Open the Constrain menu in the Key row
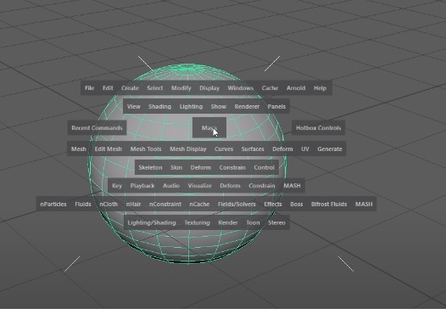The height and width of the screenshot is (314, 446). pyautogui.click(x=262, y=186)
